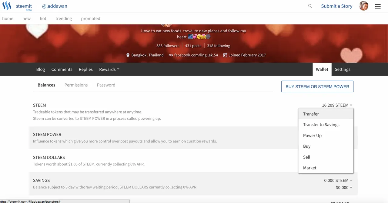The image size is (388, 203).
Task: Click Submit a Story link
Action: pyautogui.click(x=336, y=6)
